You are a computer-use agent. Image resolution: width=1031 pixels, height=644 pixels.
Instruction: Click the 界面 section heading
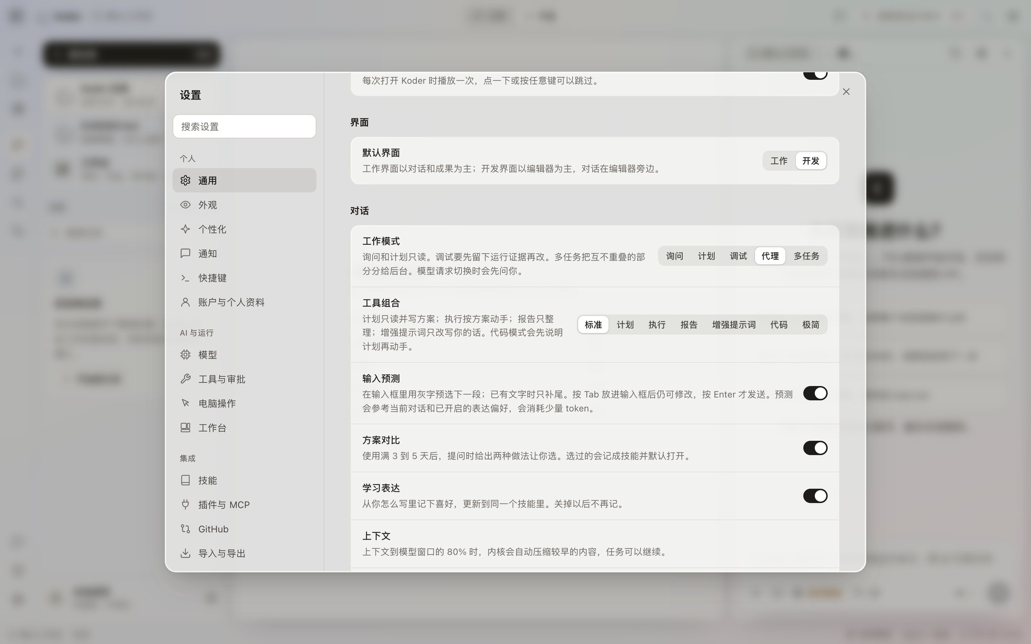[359, 123]
